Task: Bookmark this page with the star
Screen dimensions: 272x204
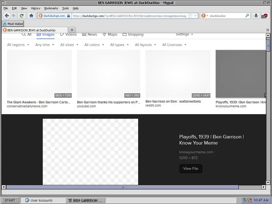Action: point(190,16)
